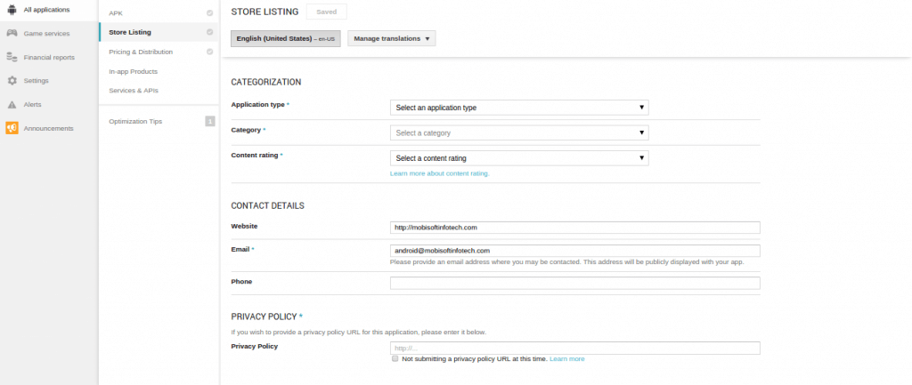The height and width of the screenshot is (385, 912).
Task: Open the Select a category dropdown
Action: tap(519, 133)
